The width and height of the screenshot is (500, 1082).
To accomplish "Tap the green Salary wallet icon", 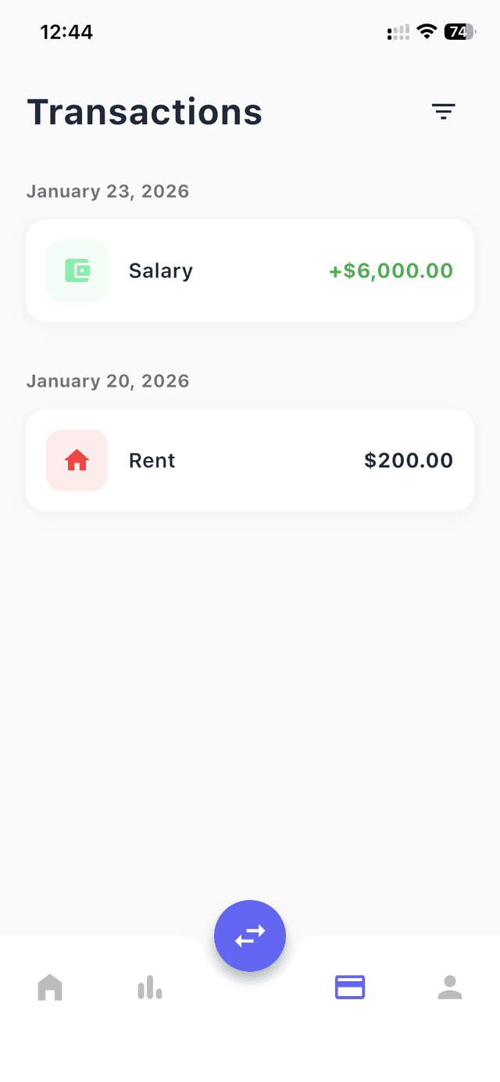I will [x=77, y=270].
